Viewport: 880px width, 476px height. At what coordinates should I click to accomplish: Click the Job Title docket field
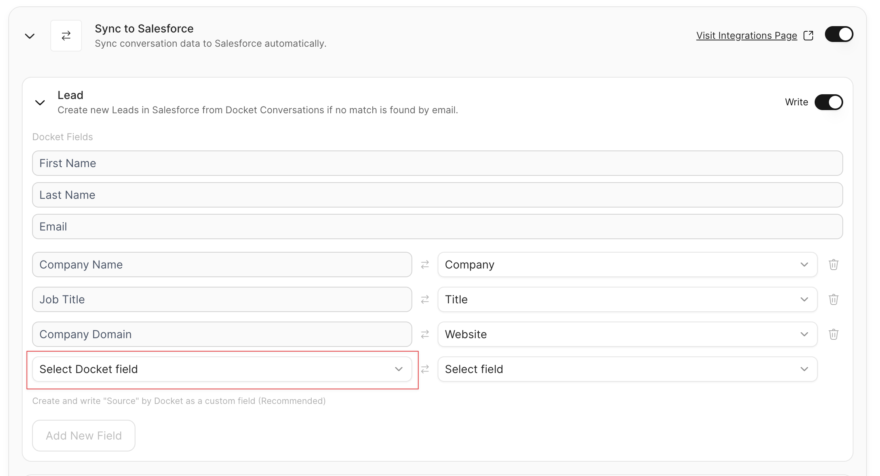click(x=222, y=299)
